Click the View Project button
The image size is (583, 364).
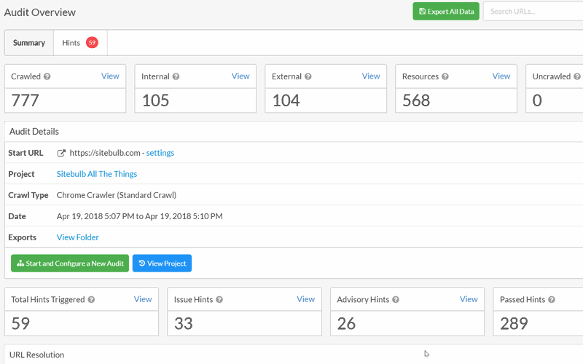(x=162, y=264)
